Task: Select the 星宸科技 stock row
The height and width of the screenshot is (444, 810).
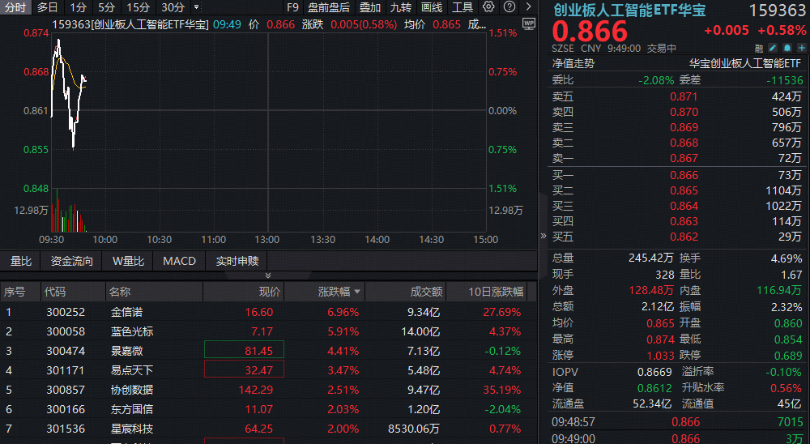Action: [x=268, y=429]
